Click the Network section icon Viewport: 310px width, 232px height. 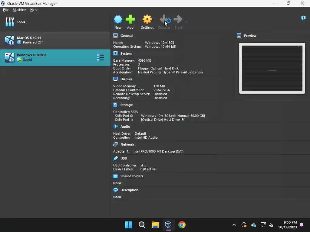pos(115,144)
